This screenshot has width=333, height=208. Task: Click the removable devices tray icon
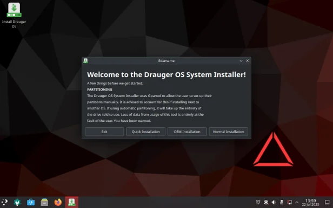[x=282, y=202]
